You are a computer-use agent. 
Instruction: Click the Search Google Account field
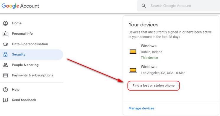pos(178,6)
